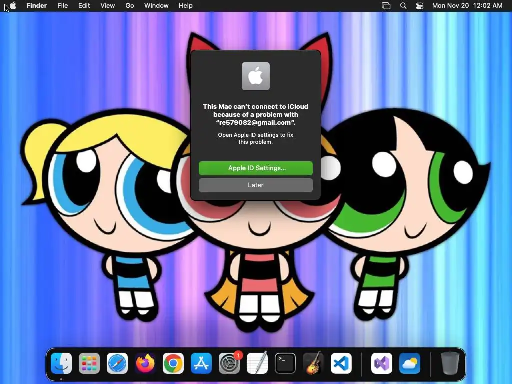This screenshot has width=512, height=384.
Task: Launch Safari from the Dock
Action: pyautogui.click(x=117, y=363)
